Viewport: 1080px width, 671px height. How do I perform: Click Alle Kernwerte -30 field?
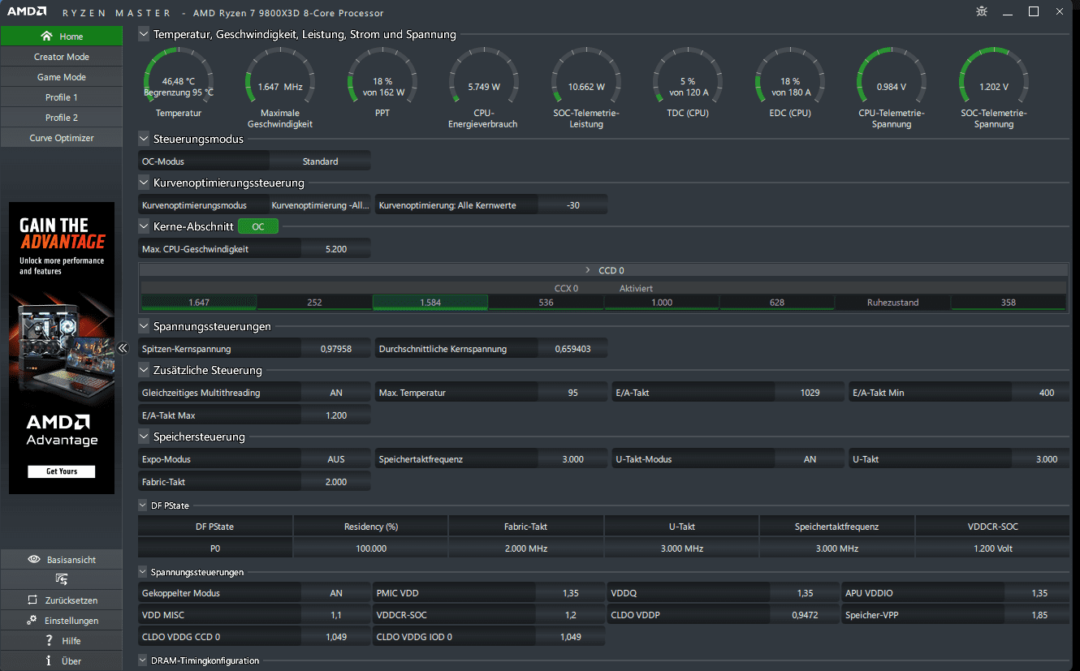tap(573, 205)
